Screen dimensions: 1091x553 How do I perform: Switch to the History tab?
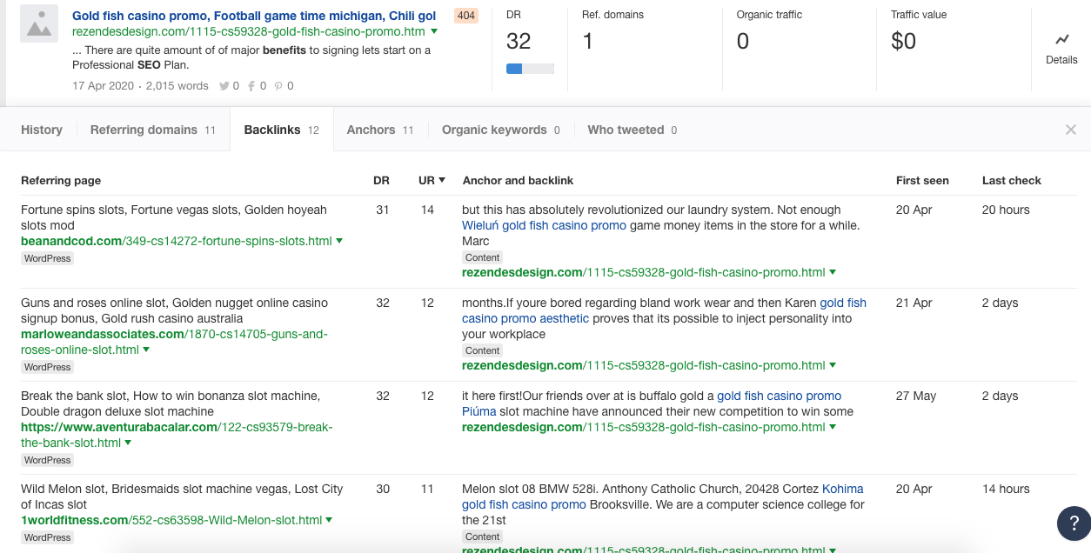pos(42,130)
